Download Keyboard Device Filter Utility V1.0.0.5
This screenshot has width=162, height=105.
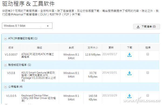coord(129,96)
